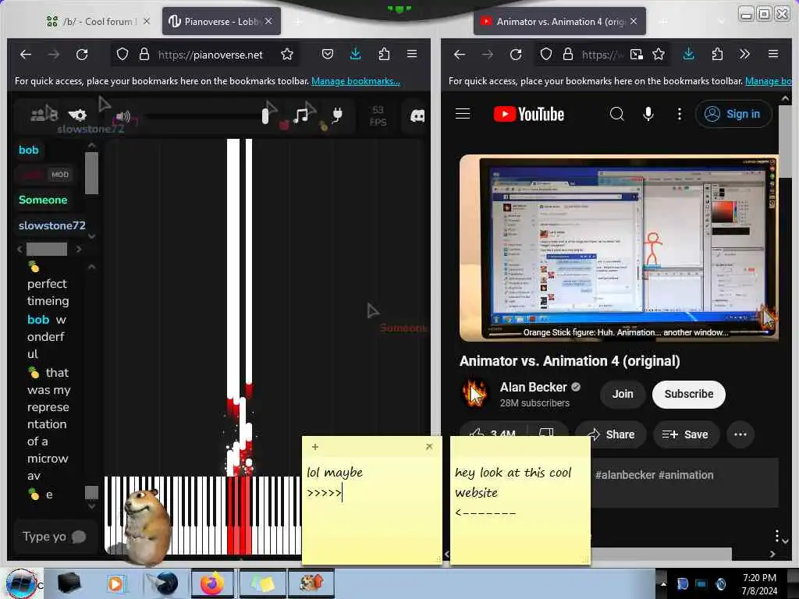799x599 pixels.
Task: Click the chat scroll up arrow
Action: pos(92,267)
